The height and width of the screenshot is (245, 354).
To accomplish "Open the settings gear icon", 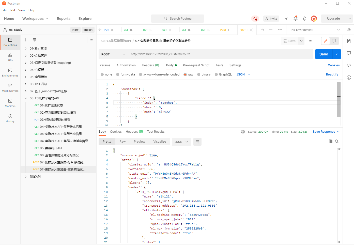I will pos(295,19).
